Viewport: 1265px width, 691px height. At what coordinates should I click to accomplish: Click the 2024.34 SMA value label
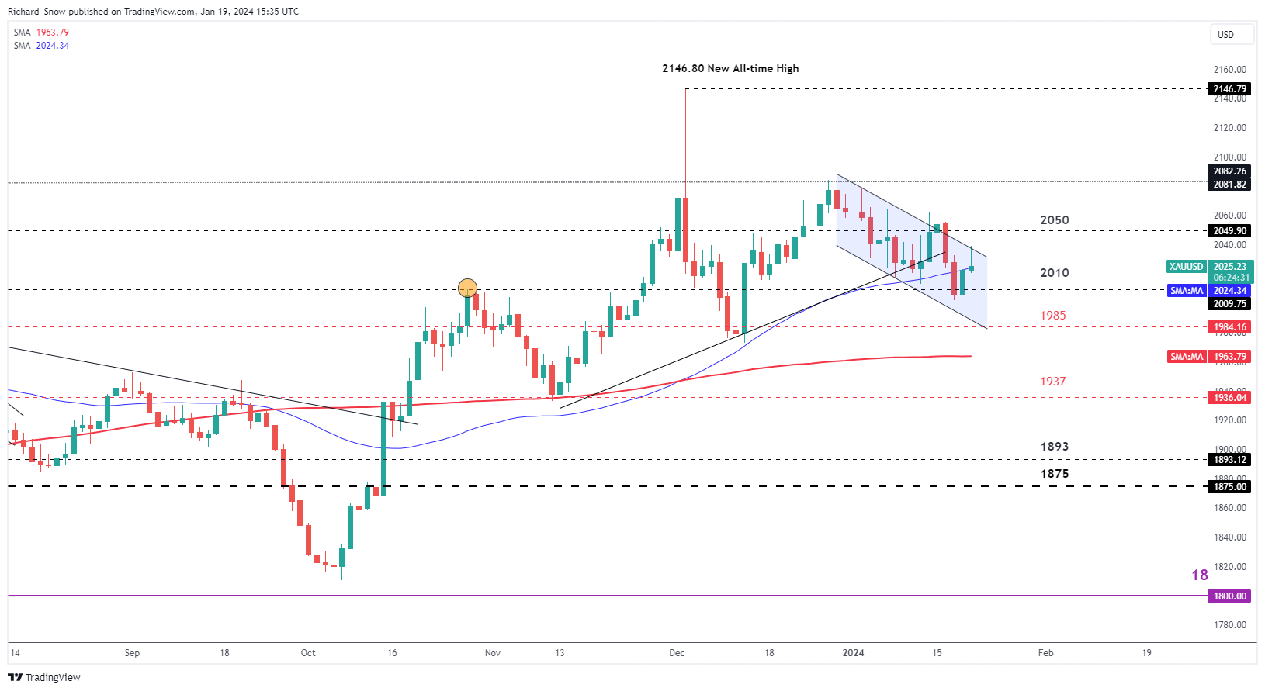(x=1230, y=291)
